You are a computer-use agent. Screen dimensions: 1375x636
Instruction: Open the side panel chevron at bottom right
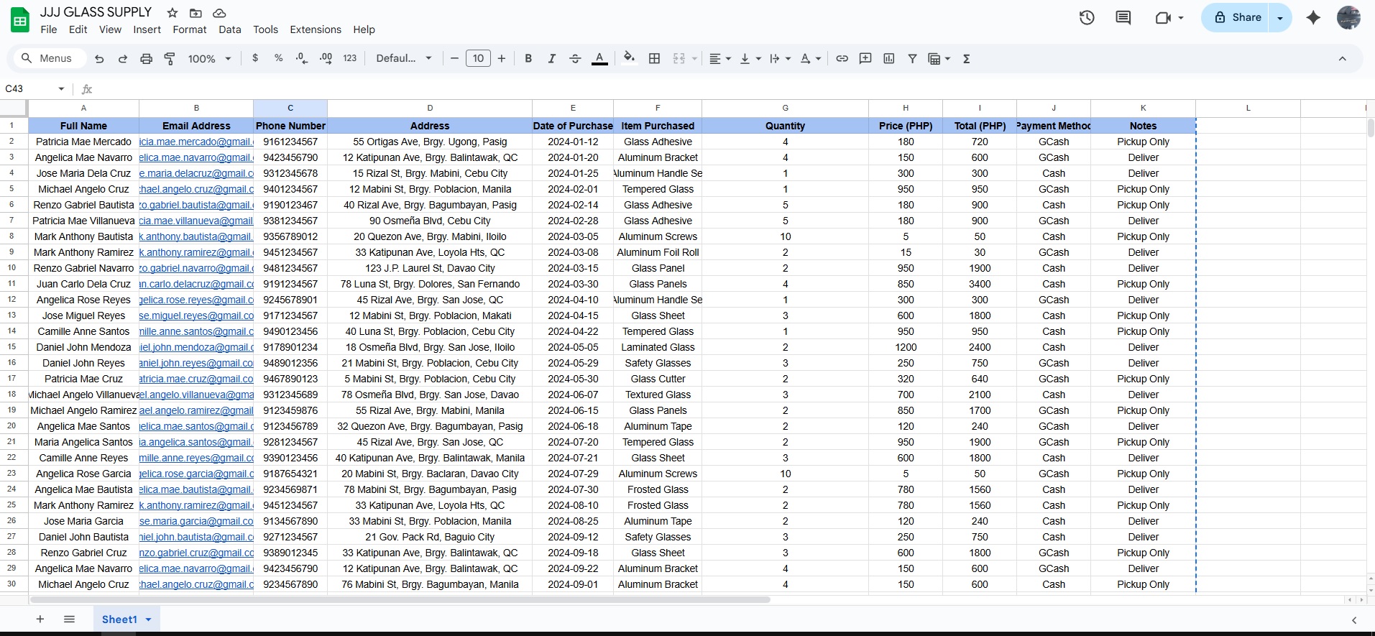1354,620
